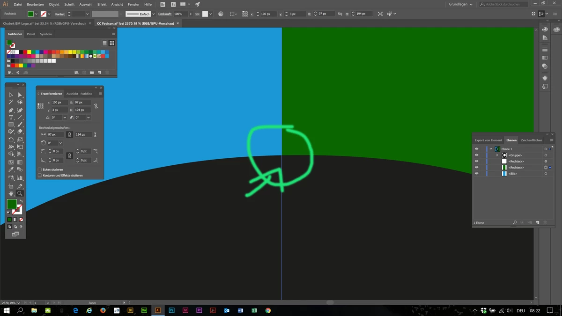The width and height of the screenshot is (562, 316).
Task: Enable Konturen und Effekte skalieren checkbox
Action: (x=40, y=176)
